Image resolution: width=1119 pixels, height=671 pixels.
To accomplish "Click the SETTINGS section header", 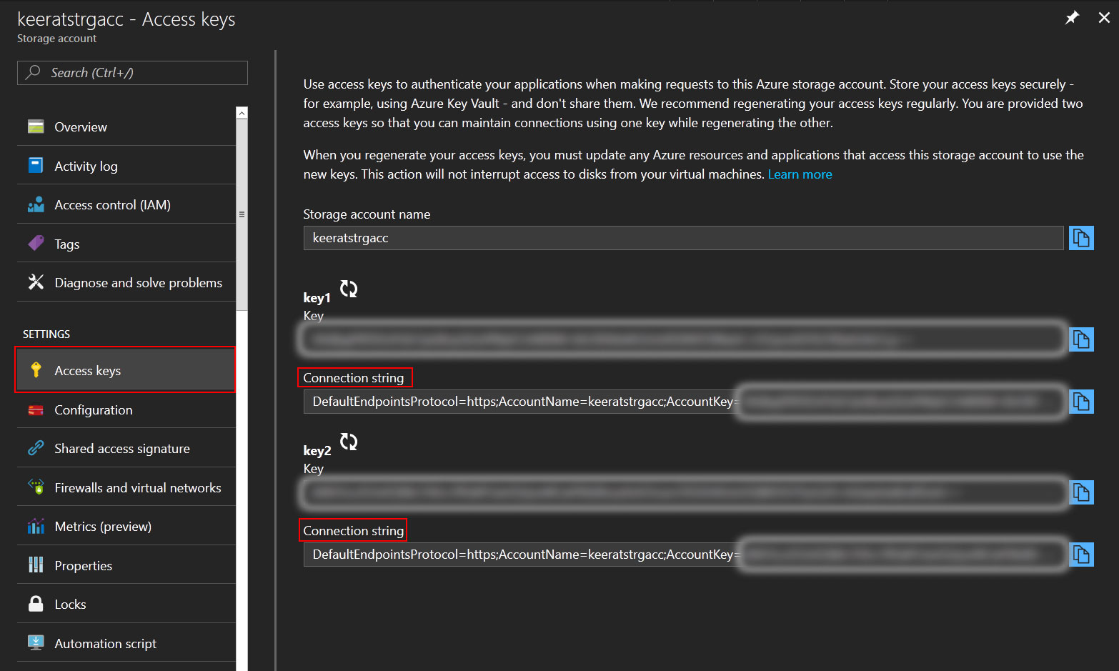I will [x=46, y=334].
